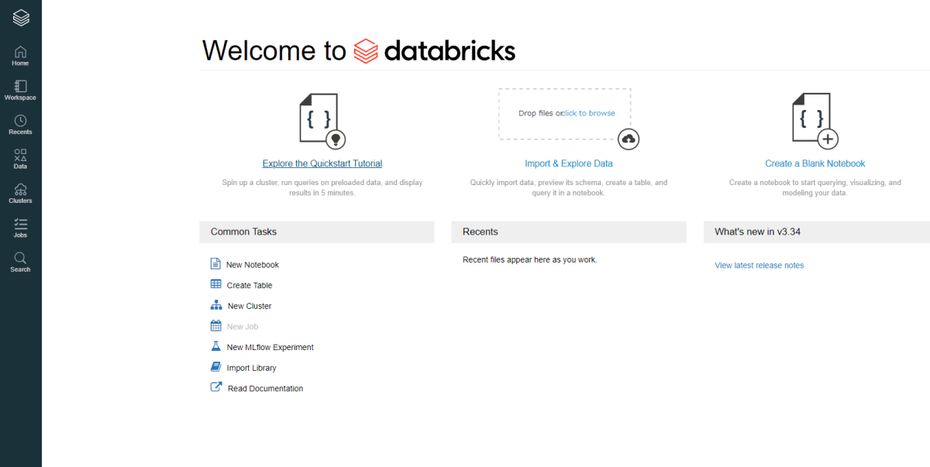Click 'Create a notebook to start querying' text
The width and height of the screenshot is (930, 467).
tap(815, 187)
